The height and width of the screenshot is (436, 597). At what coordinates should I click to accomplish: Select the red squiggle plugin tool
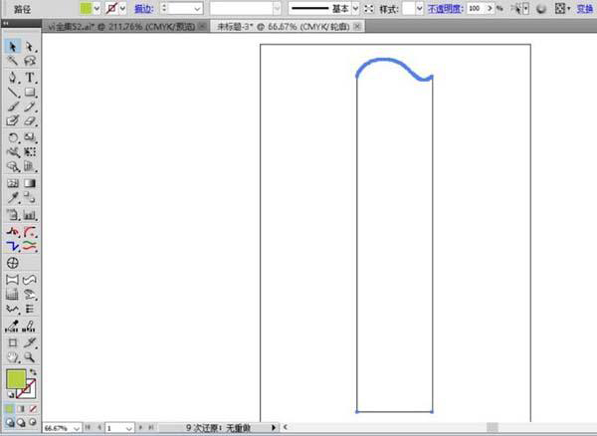13,232
